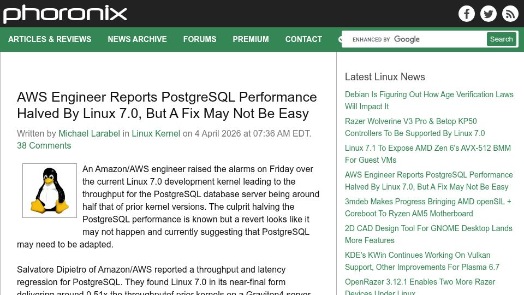Open Linux Kernel category link

[156, 133]
